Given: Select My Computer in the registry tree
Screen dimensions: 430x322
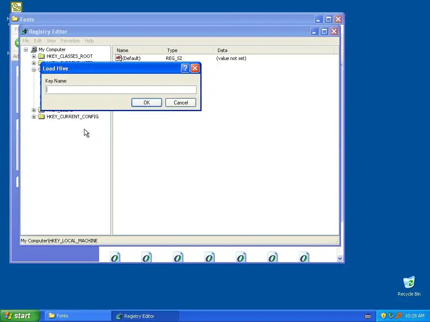Looking at the screenshot, I should pos(52,49).
